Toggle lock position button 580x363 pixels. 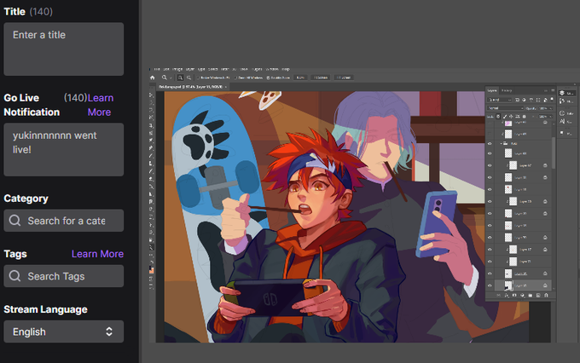[x=511, y=117]
